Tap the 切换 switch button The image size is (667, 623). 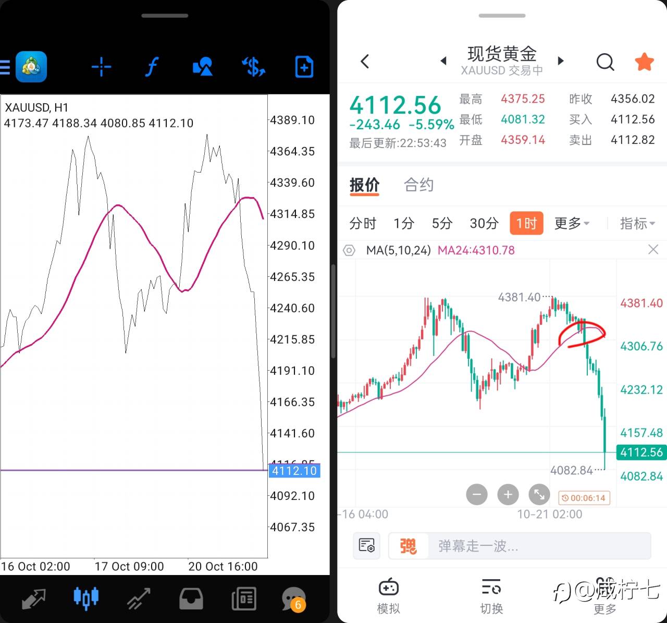(491, 596)
